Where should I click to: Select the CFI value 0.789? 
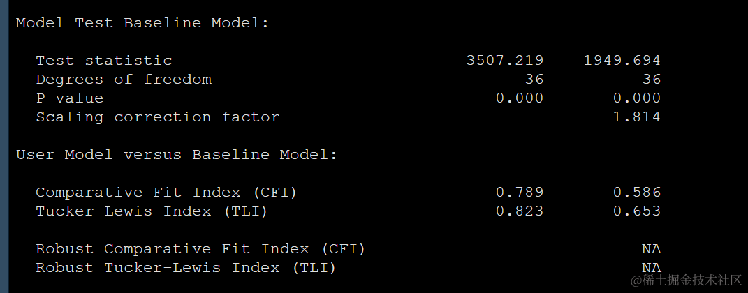(x=520, y=193)
